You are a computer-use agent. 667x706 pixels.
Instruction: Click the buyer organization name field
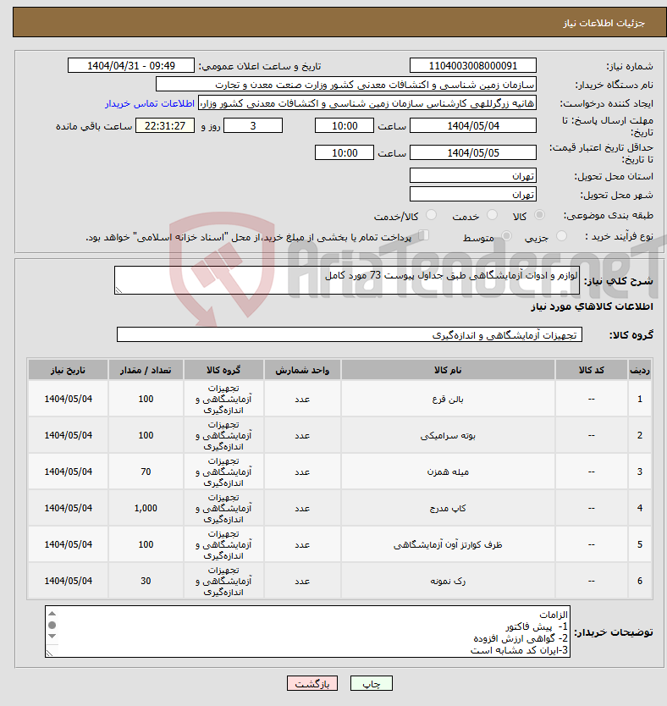[x=346, y=84]
